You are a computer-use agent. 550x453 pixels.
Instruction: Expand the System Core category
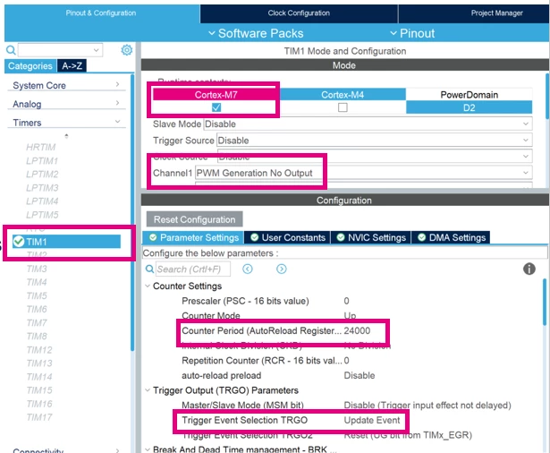[66, 85]
